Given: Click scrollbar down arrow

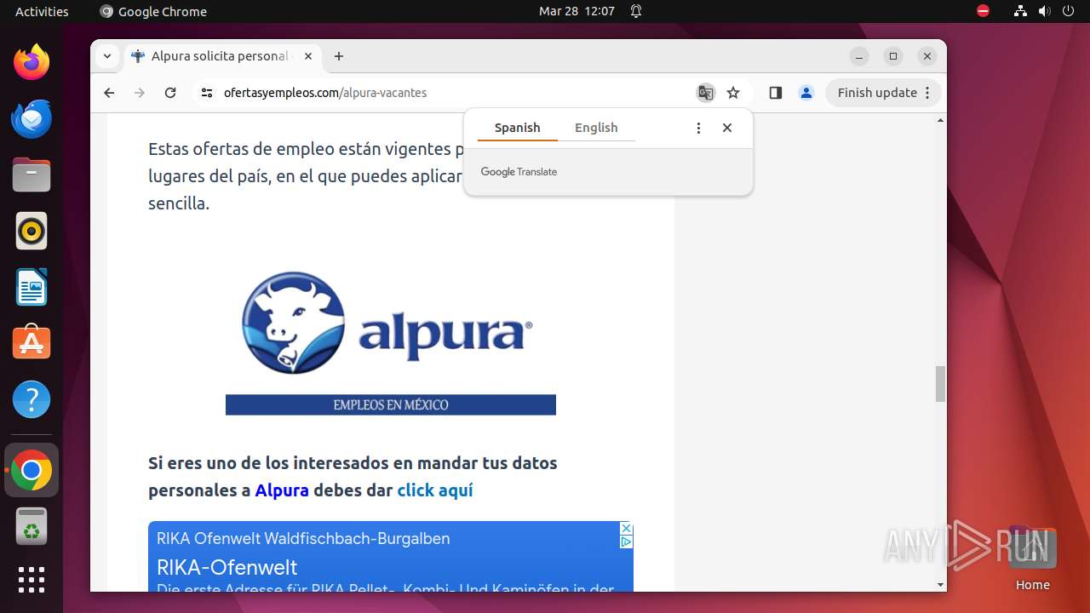Looking at the screenshot, I should [940, 585].
